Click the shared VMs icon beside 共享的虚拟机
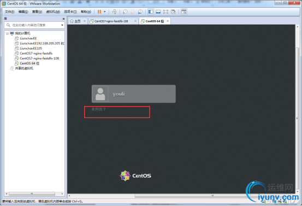The image size is (302, 206). point(12,68)
